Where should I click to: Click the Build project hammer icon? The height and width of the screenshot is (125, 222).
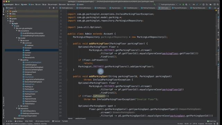coord(155,5)
